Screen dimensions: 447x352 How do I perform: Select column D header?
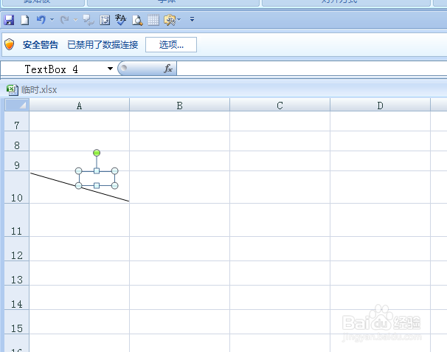pyautogui.click(x=381, y=105)
